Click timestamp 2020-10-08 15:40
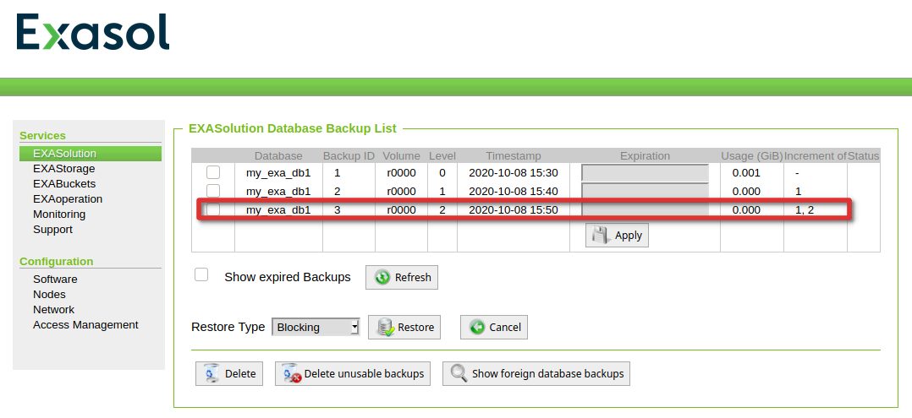The height and width of the screenshot is (418, 912). click(x=514, y=191)
